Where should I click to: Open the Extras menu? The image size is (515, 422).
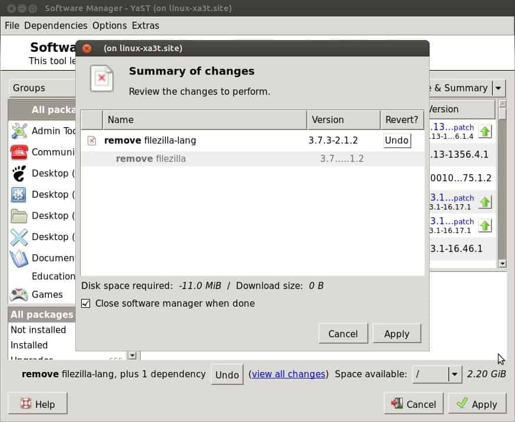(x=145, y=26)
